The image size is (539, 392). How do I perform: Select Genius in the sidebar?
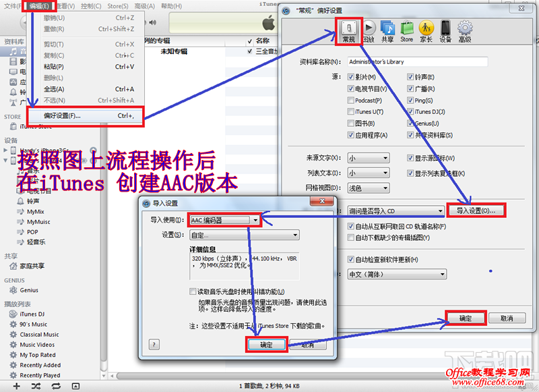point(29,290)
